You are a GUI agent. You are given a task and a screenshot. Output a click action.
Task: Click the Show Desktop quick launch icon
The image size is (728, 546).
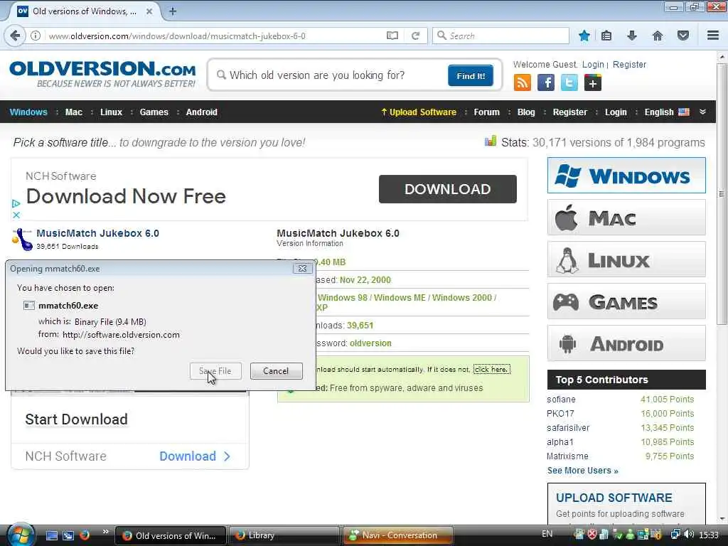tap(51, 535)
